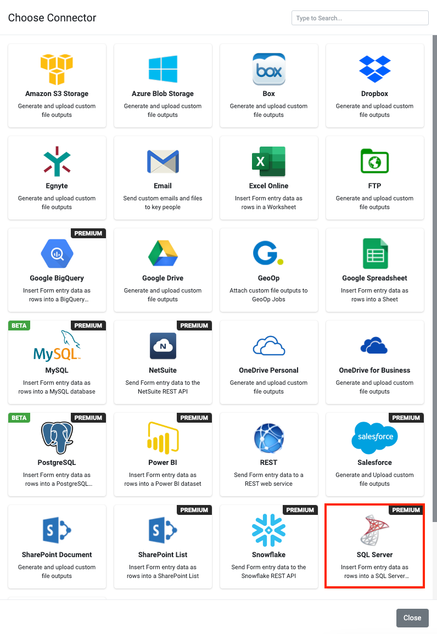The height and width of the screenshot is (634, 437).
Task: Click the SharePoint Document title
Action: pyautogui.click(x=57, y=554)
